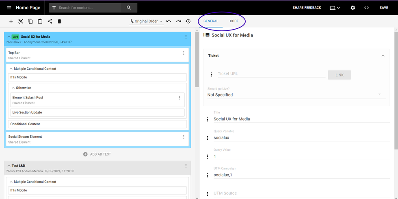
Task: Collapse the Otherwise tree section
Action: tap(13, 88)
